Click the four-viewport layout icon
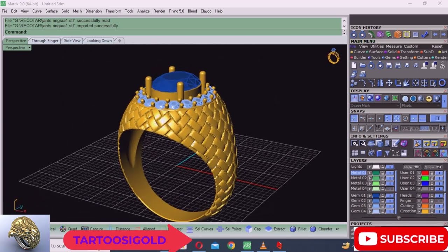 pos(355,153)
